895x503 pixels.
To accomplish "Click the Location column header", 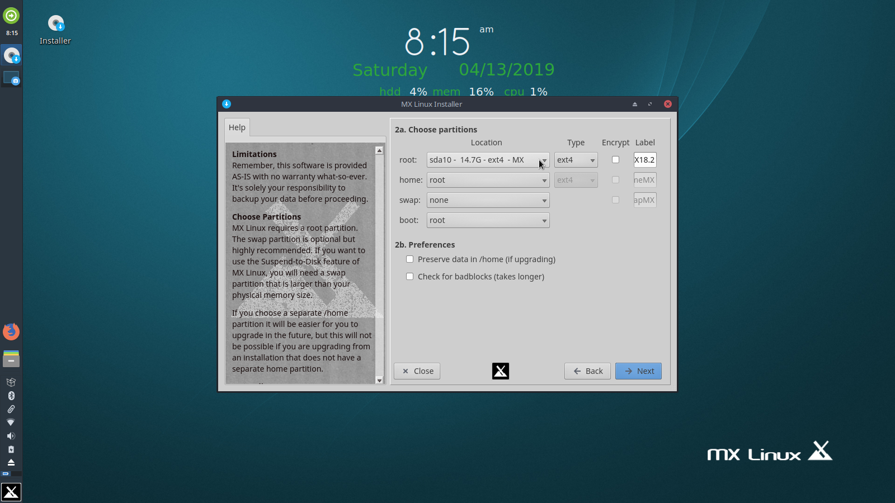I will point(486,143).
